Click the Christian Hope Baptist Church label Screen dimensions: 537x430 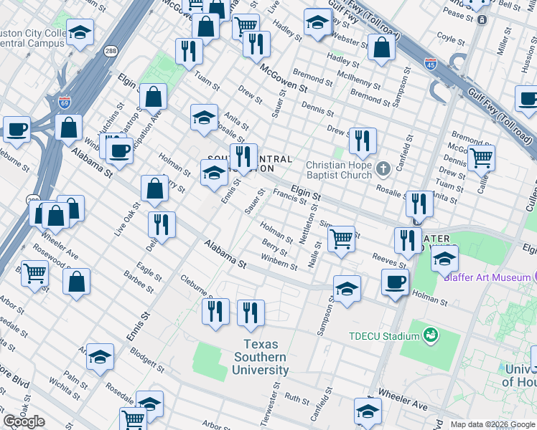tap(339, 170)
